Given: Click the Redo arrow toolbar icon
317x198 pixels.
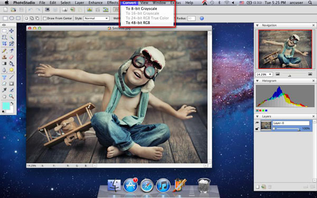Looking at the screenshot, I should tap(38, 10).
